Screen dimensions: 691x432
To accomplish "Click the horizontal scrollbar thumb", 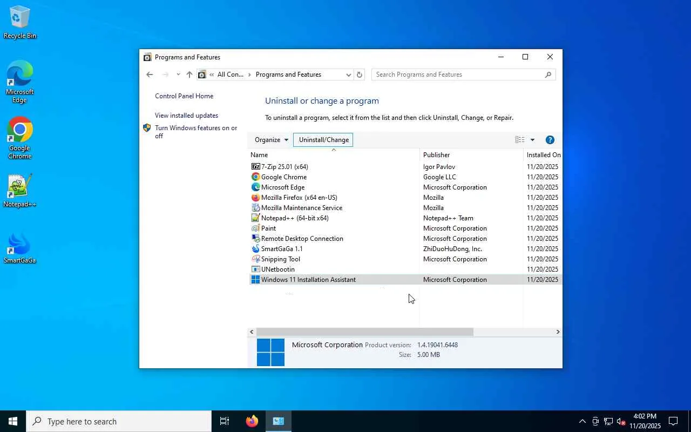I will 364,332.
